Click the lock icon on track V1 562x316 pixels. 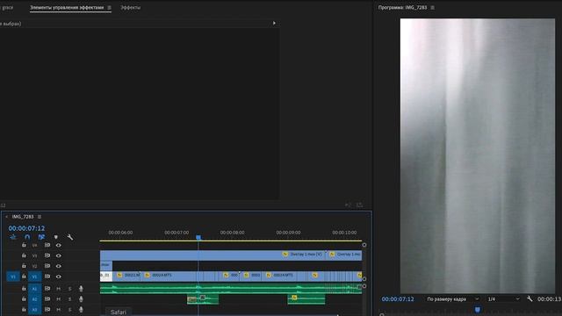coord(24,276)
